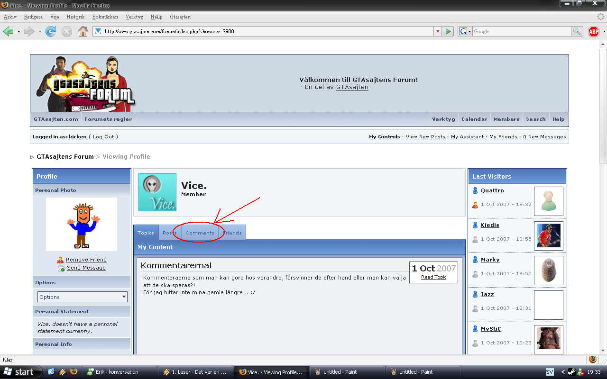The height and width of the screenshot is (379, 607).
Task: Open the Bokmärken menu
Action: [105, 17]
